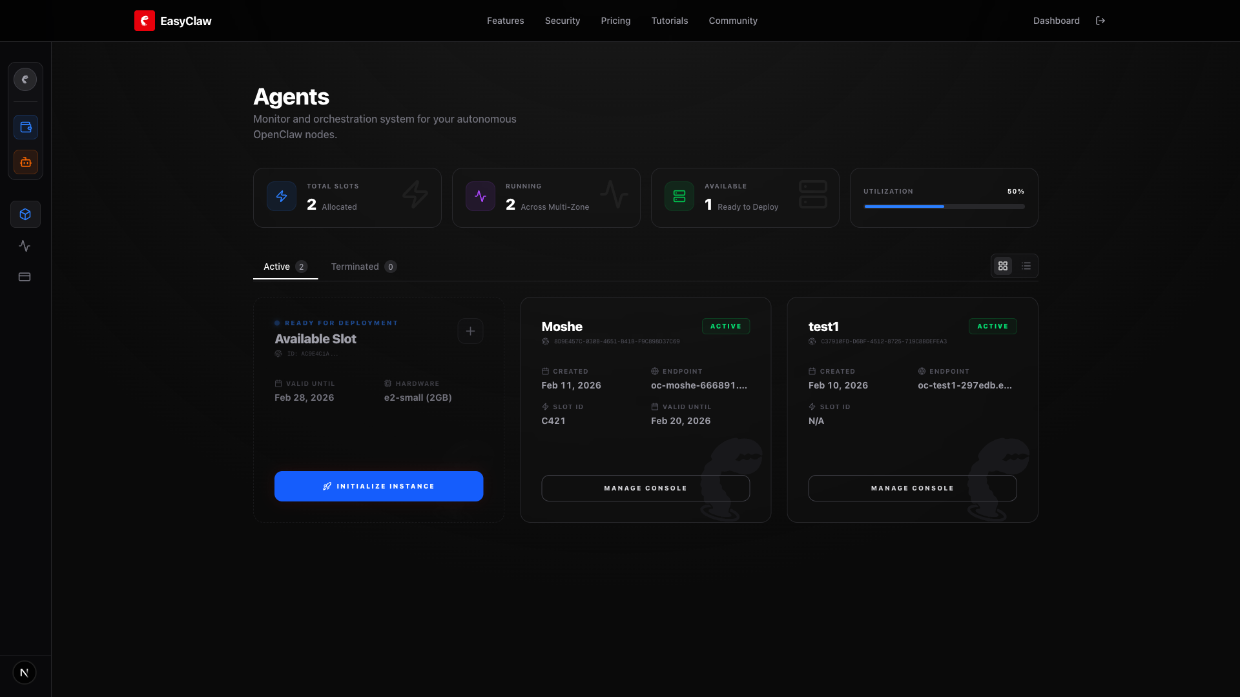Click the Initialize Instance button
1240x697 pixels.
[x=378, y=486]
